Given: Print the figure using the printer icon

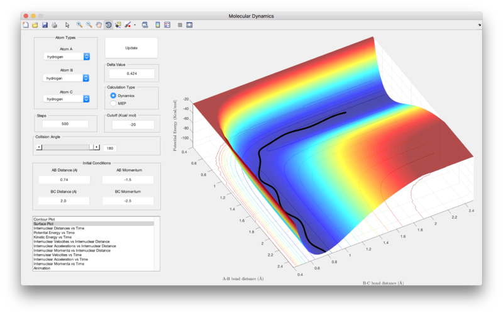Looking at the screenshot, I should 55,25.
